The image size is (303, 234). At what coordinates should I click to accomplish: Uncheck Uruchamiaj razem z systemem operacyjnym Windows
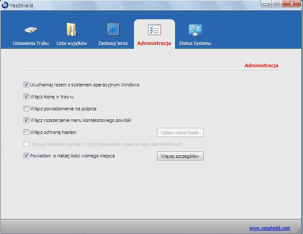(26, 85)
